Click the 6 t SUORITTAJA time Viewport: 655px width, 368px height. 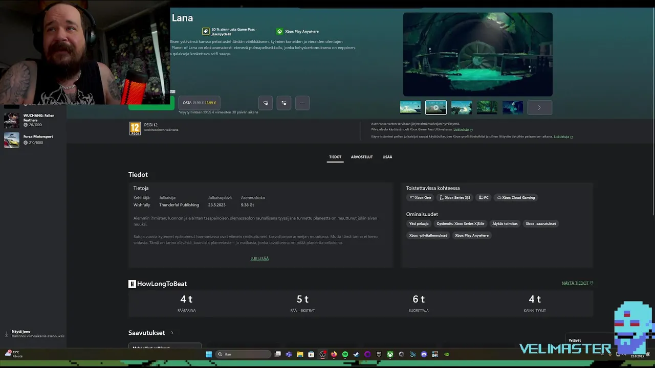[x=419, y=299]
